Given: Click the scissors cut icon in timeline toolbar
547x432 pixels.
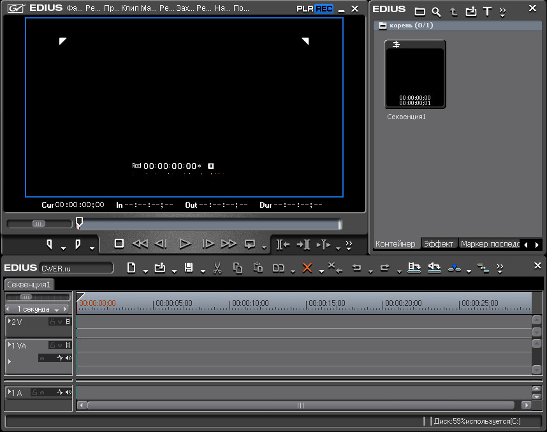Looking at the screenshot, I should 217,268.
